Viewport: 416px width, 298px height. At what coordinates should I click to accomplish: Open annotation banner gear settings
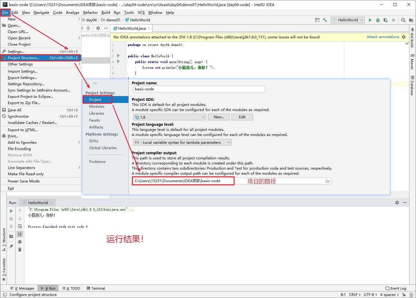pos(404,37)
